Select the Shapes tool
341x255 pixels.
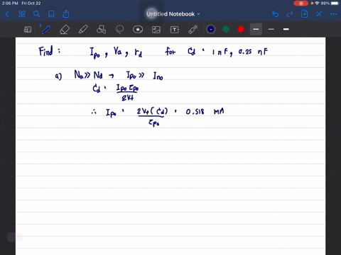tap(101, 30)
